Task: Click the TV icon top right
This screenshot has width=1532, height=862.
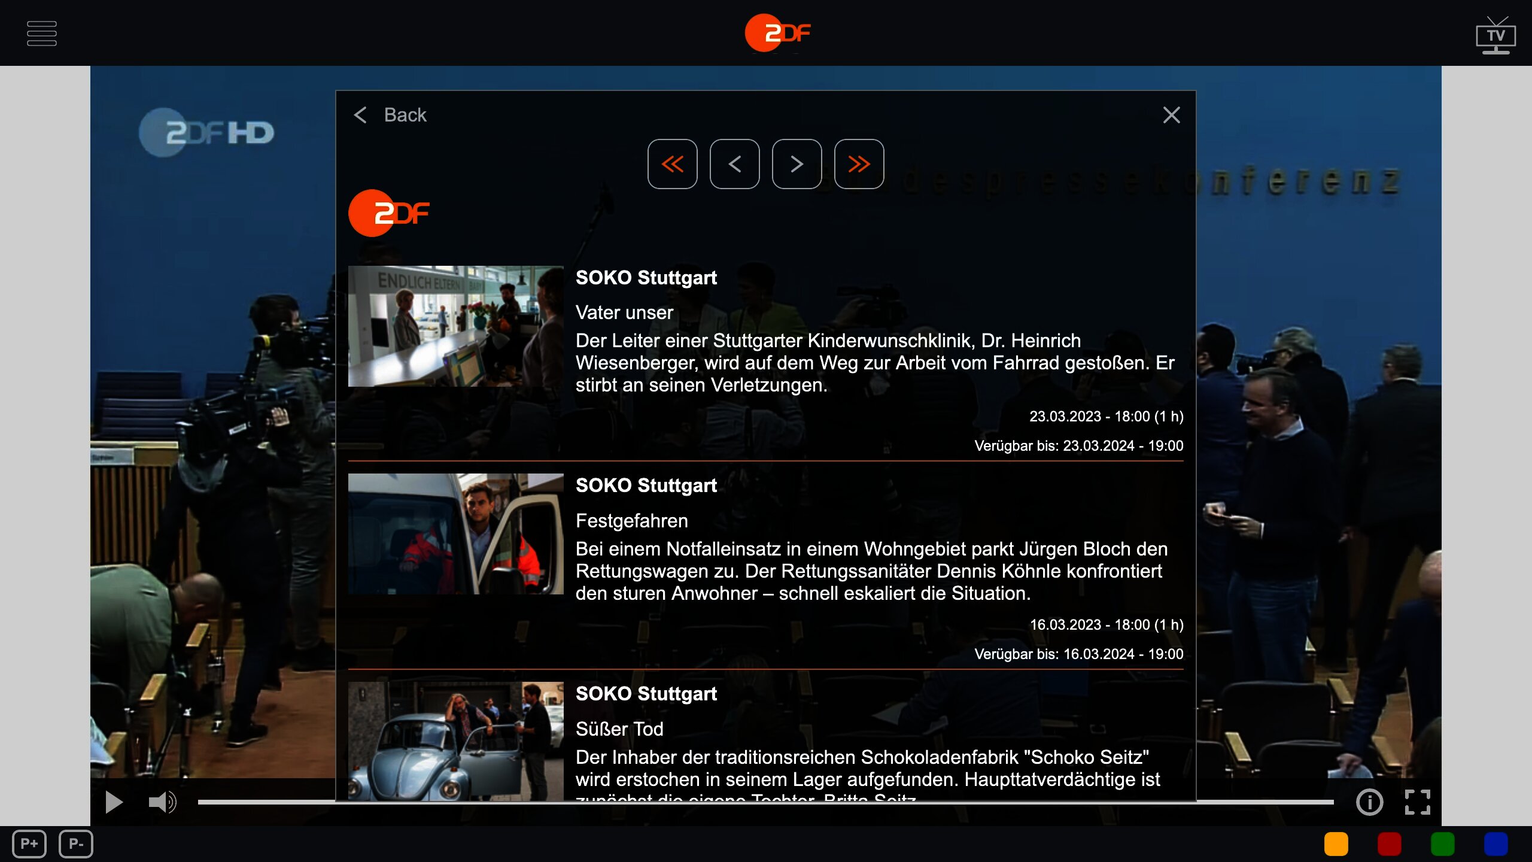Action: [x=1495, y=36]
